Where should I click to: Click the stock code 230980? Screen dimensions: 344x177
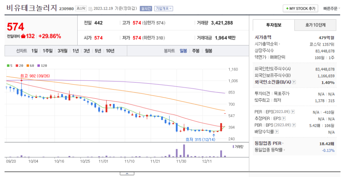point(66,9)
